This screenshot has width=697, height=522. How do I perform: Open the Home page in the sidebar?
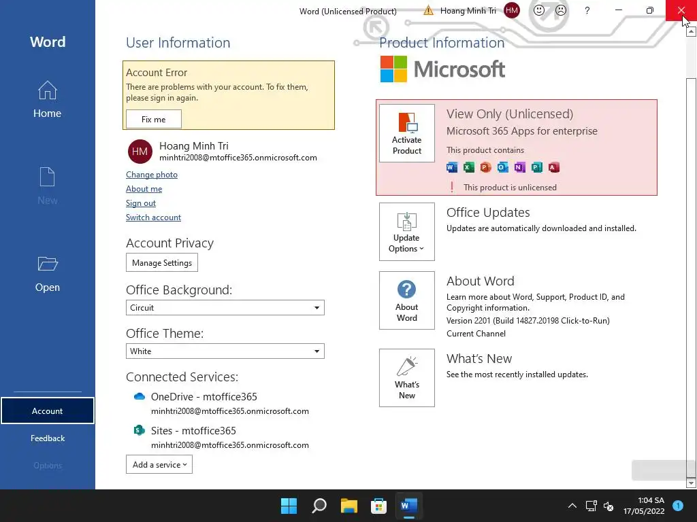pos(47,99)
